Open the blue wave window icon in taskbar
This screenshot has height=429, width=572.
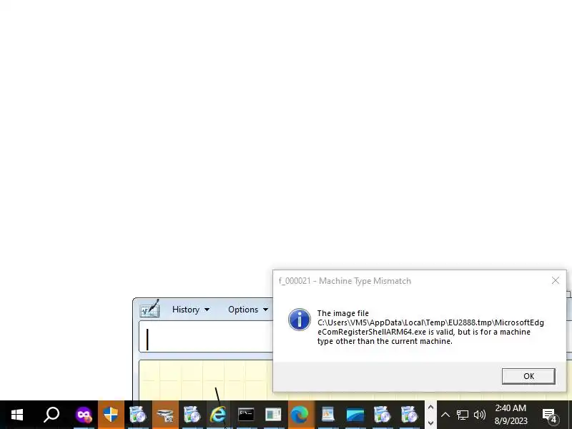[x=355, y=415]
